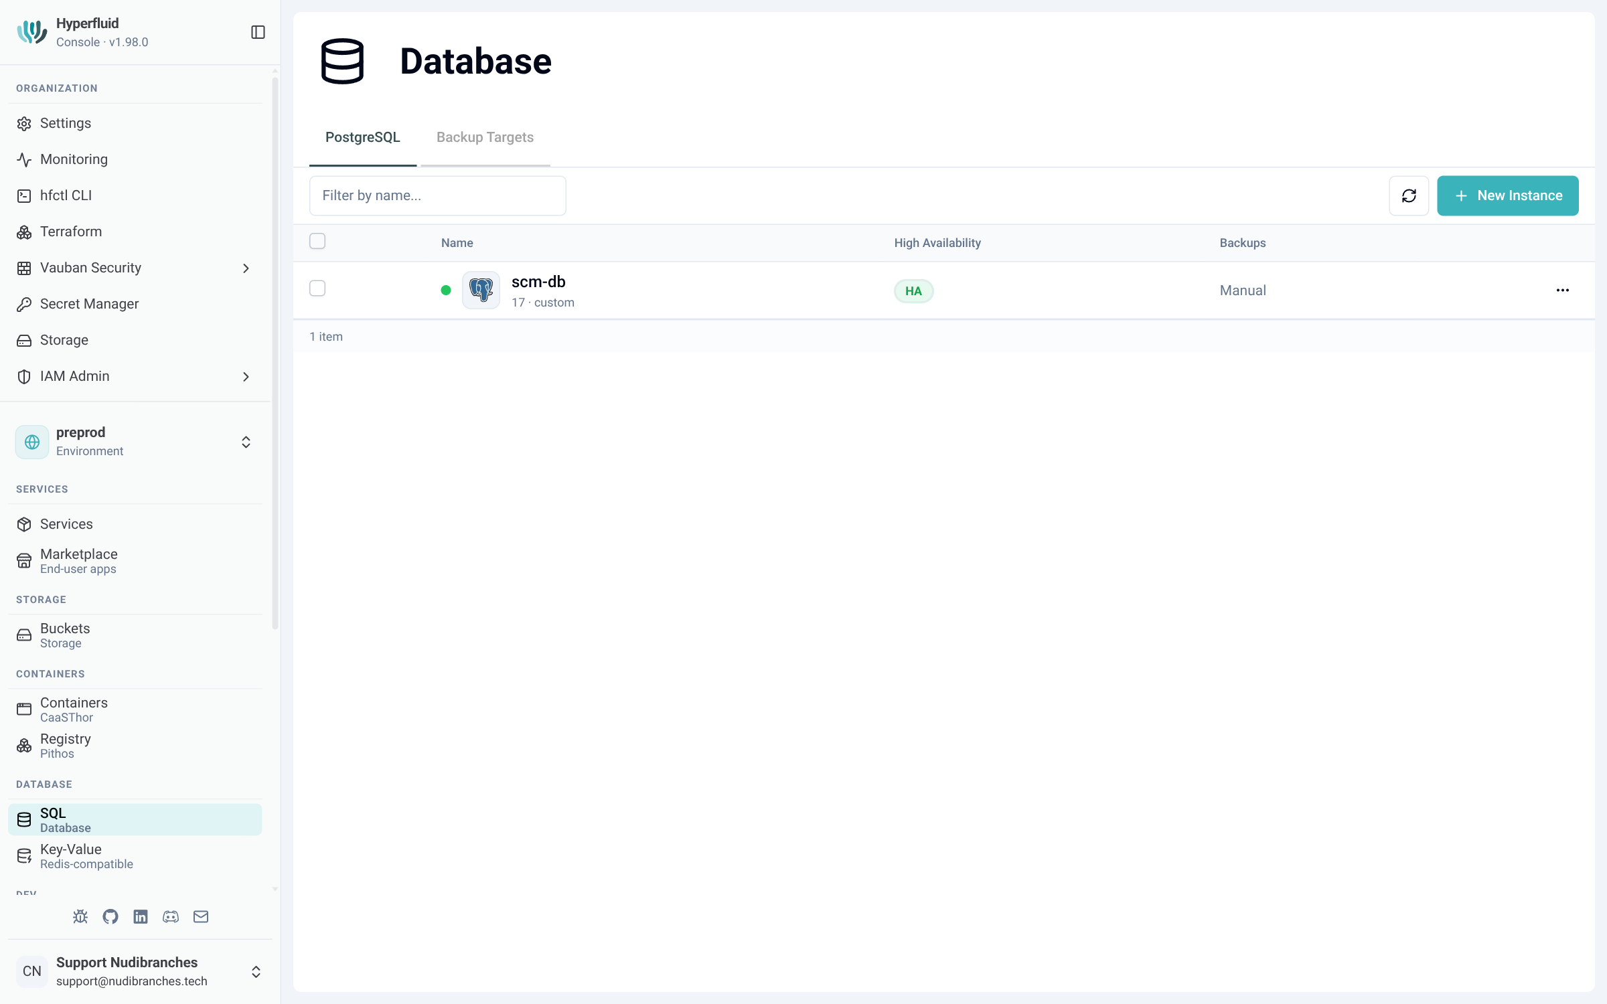The height and width of the screenshot is (1004, 1607).
Task: Open SQL Database cylinder icon
Action: tap(24, 820)
